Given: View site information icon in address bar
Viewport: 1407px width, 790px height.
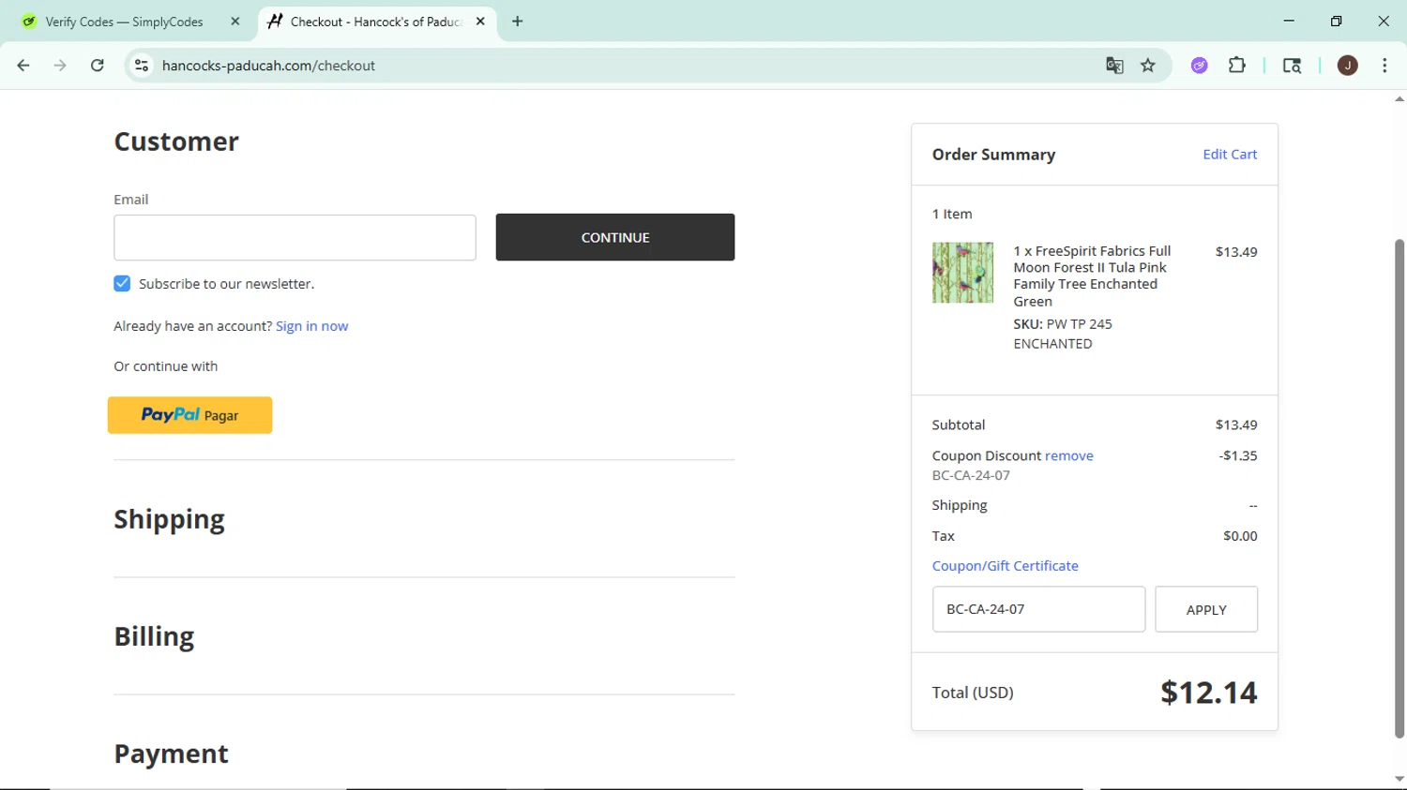Looking at the screenshot, I should pos(142,66).
